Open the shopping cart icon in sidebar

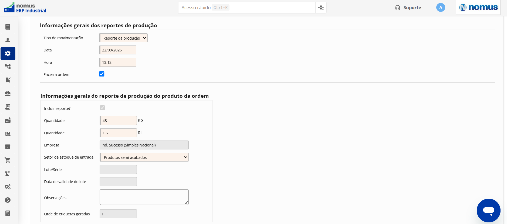point(8,160)
